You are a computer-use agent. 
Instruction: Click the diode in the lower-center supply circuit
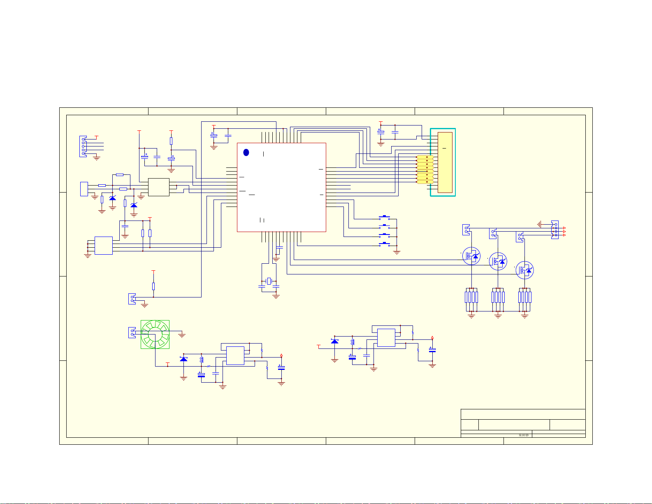(x=335, y=341)
